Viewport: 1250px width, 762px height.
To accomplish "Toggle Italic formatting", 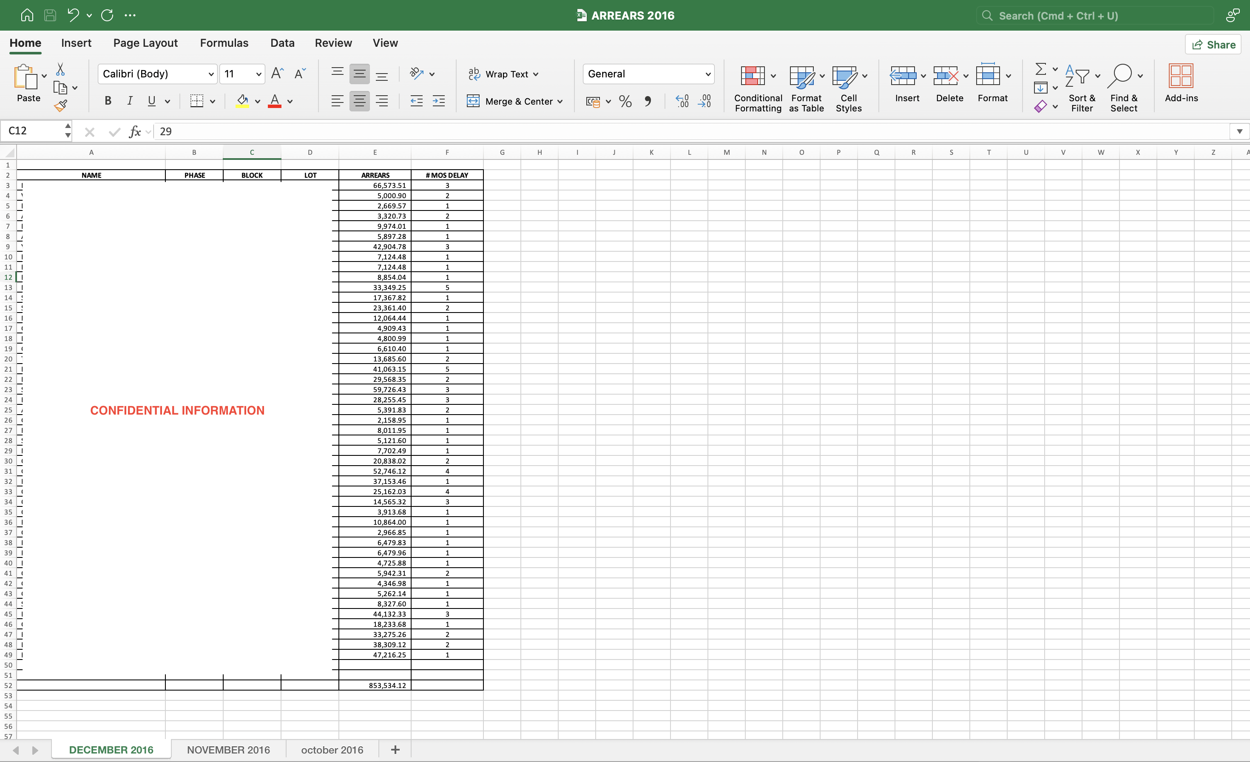I will (130, 101).
